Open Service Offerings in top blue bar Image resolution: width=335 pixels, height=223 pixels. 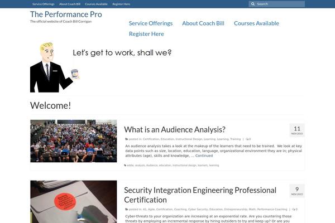click(44, 4)
